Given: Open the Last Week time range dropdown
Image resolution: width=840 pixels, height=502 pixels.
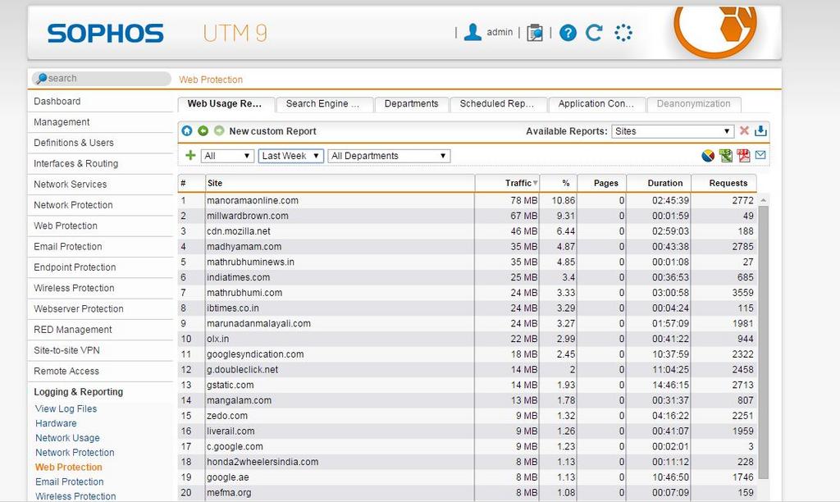Looking at the screenshot, I should [x=291, y=156].
